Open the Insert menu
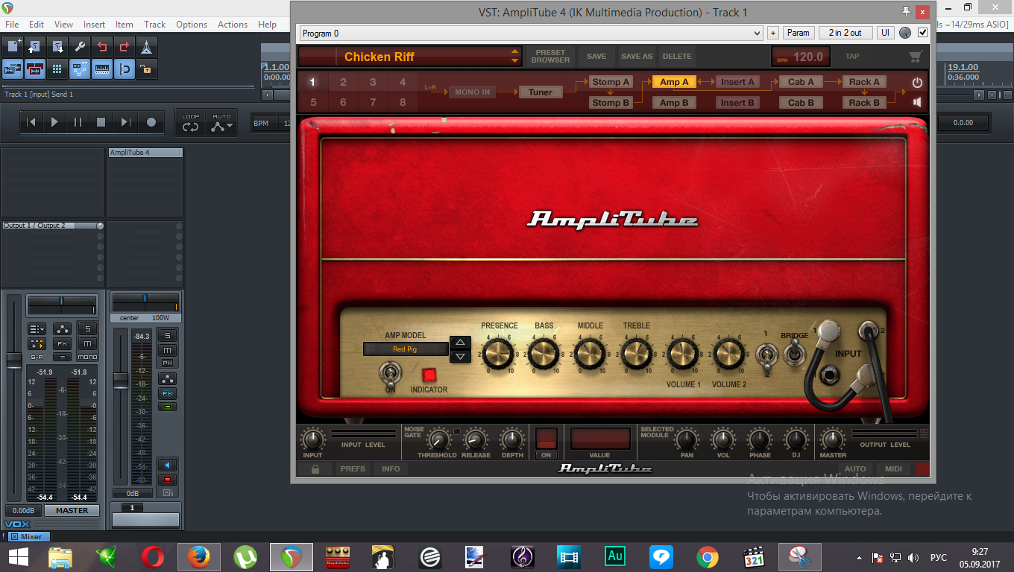The image size is (1014, 572). (x=94, y=25)
